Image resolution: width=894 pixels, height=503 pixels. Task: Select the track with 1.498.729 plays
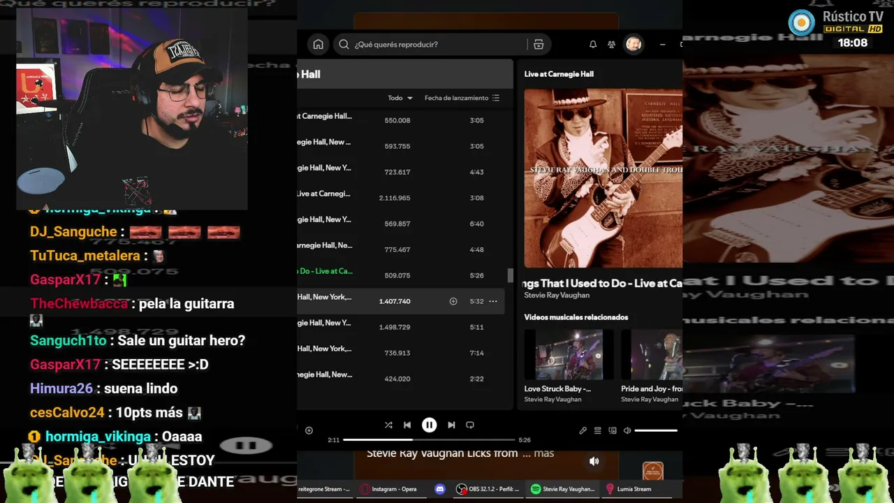coord(401,328)
